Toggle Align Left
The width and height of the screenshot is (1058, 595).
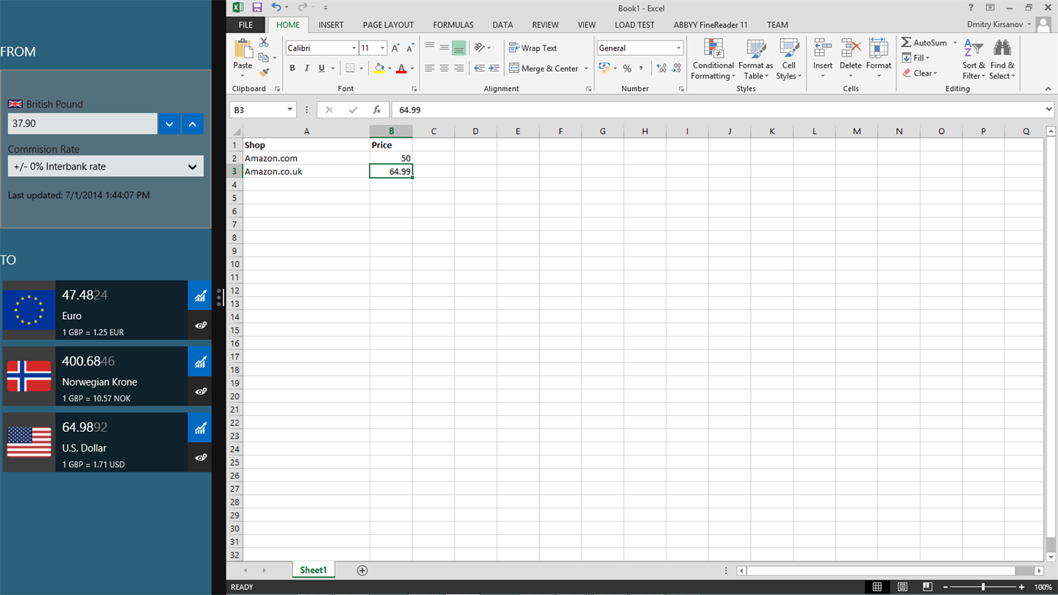tap(430, 68)
